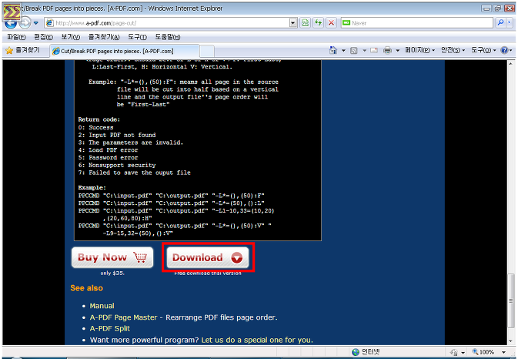The width and height of the screenshot is (518, 359).
Task: Open the A-PDF Page Master link
Action: pos(123,317)
